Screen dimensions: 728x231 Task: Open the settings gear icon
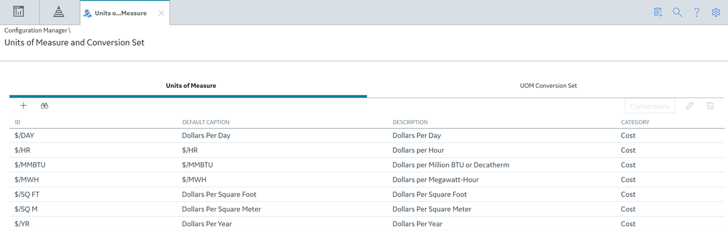(715, 12)
